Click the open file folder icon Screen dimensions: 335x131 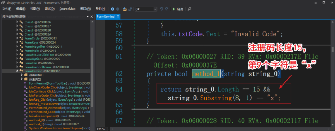pos(125,9)
